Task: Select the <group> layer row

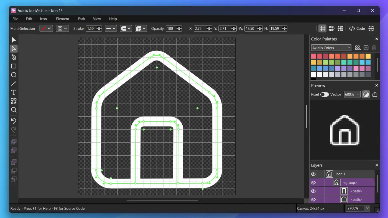Action: click(342, 183)
